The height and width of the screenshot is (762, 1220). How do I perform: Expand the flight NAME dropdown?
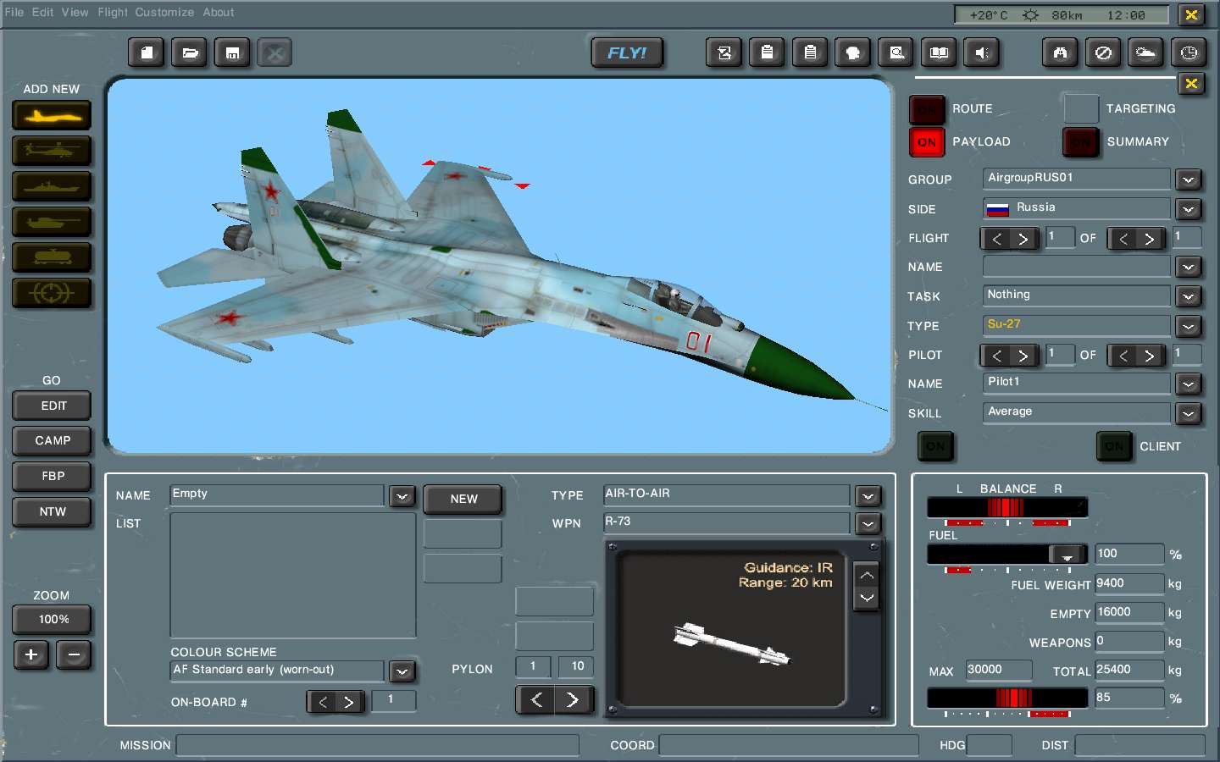click(1189, 268)
